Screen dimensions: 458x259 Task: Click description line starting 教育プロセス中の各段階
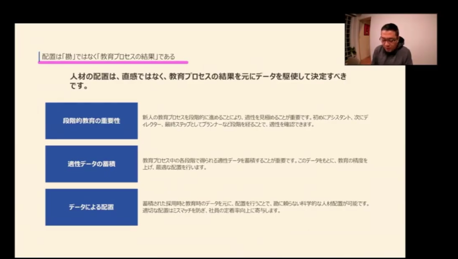pos(255,160)
